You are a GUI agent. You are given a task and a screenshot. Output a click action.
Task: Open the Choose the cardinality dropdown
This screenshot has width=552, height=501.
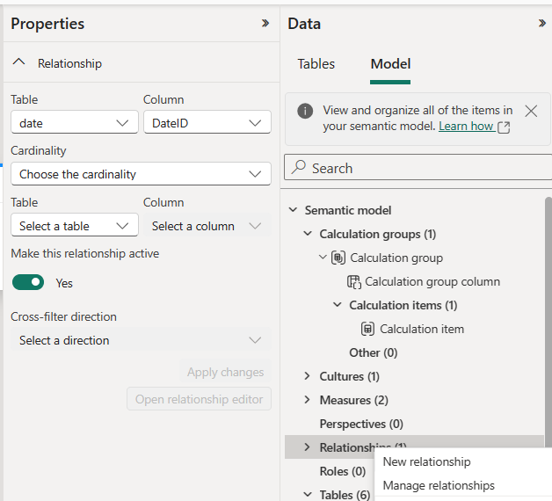141,173
